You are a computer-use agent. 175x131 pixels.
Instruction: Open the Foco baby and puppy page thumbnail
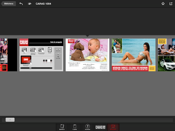[87, 55]
